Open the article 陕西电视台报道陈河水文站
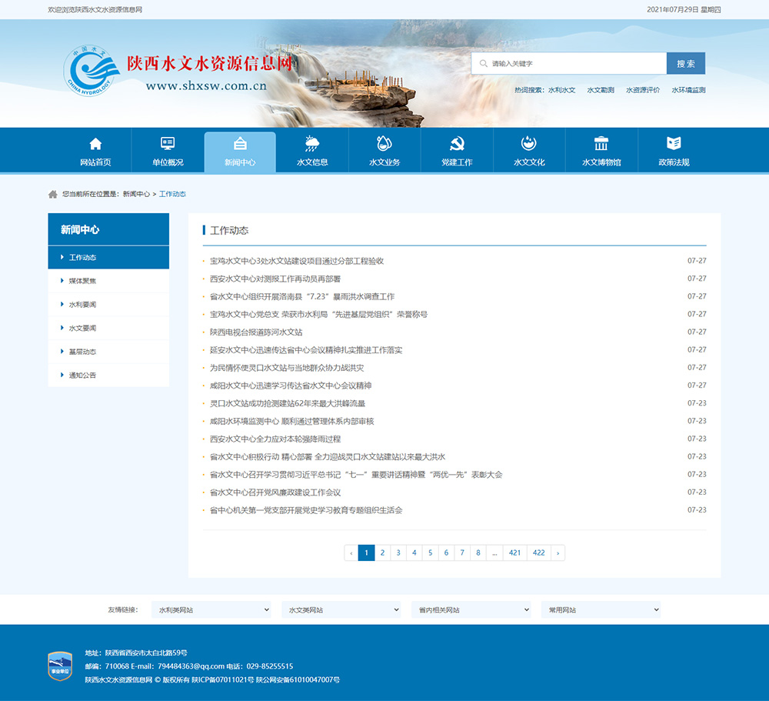The width and height of the screenshot is (769, 701). pos(256,332)
